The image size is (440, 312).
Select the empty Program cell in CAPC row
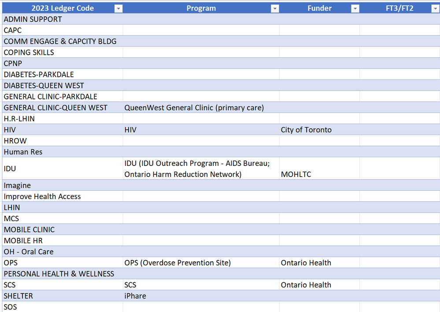[x=201, y=30]
